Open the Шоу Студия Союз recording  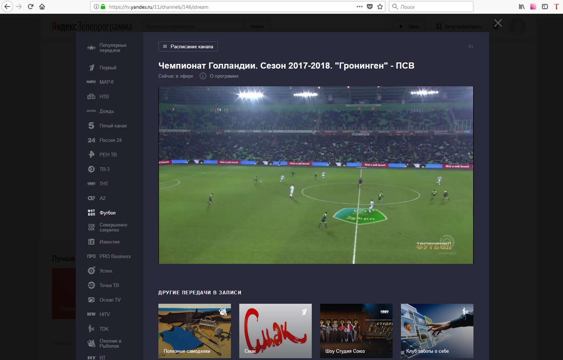pyautogui.click(x=356, y=331)
